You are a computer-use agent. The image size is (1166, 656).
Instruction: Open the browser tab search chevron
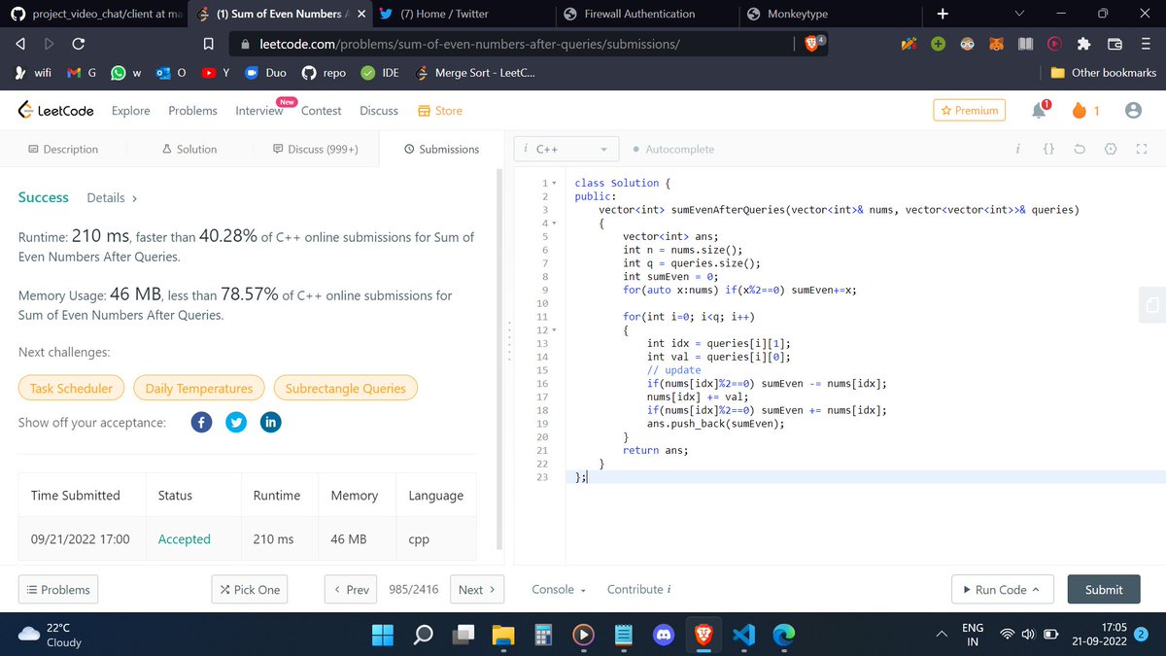(1018, 14)
